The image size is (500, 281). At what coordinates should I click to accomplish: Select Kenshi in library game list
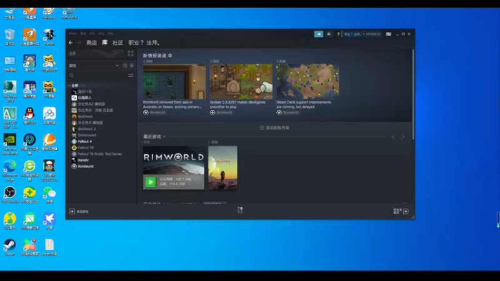click(x=83, y=160)
